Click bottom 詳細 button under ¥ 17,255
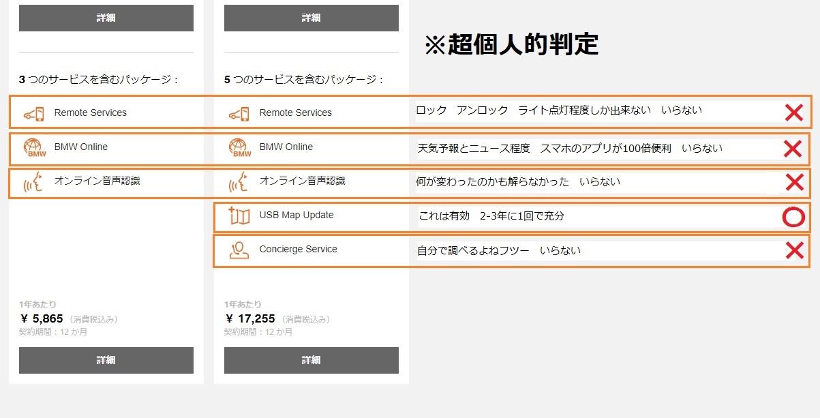Image resolution: width=820 pixels, height=418 pixels. click(312, 360)
